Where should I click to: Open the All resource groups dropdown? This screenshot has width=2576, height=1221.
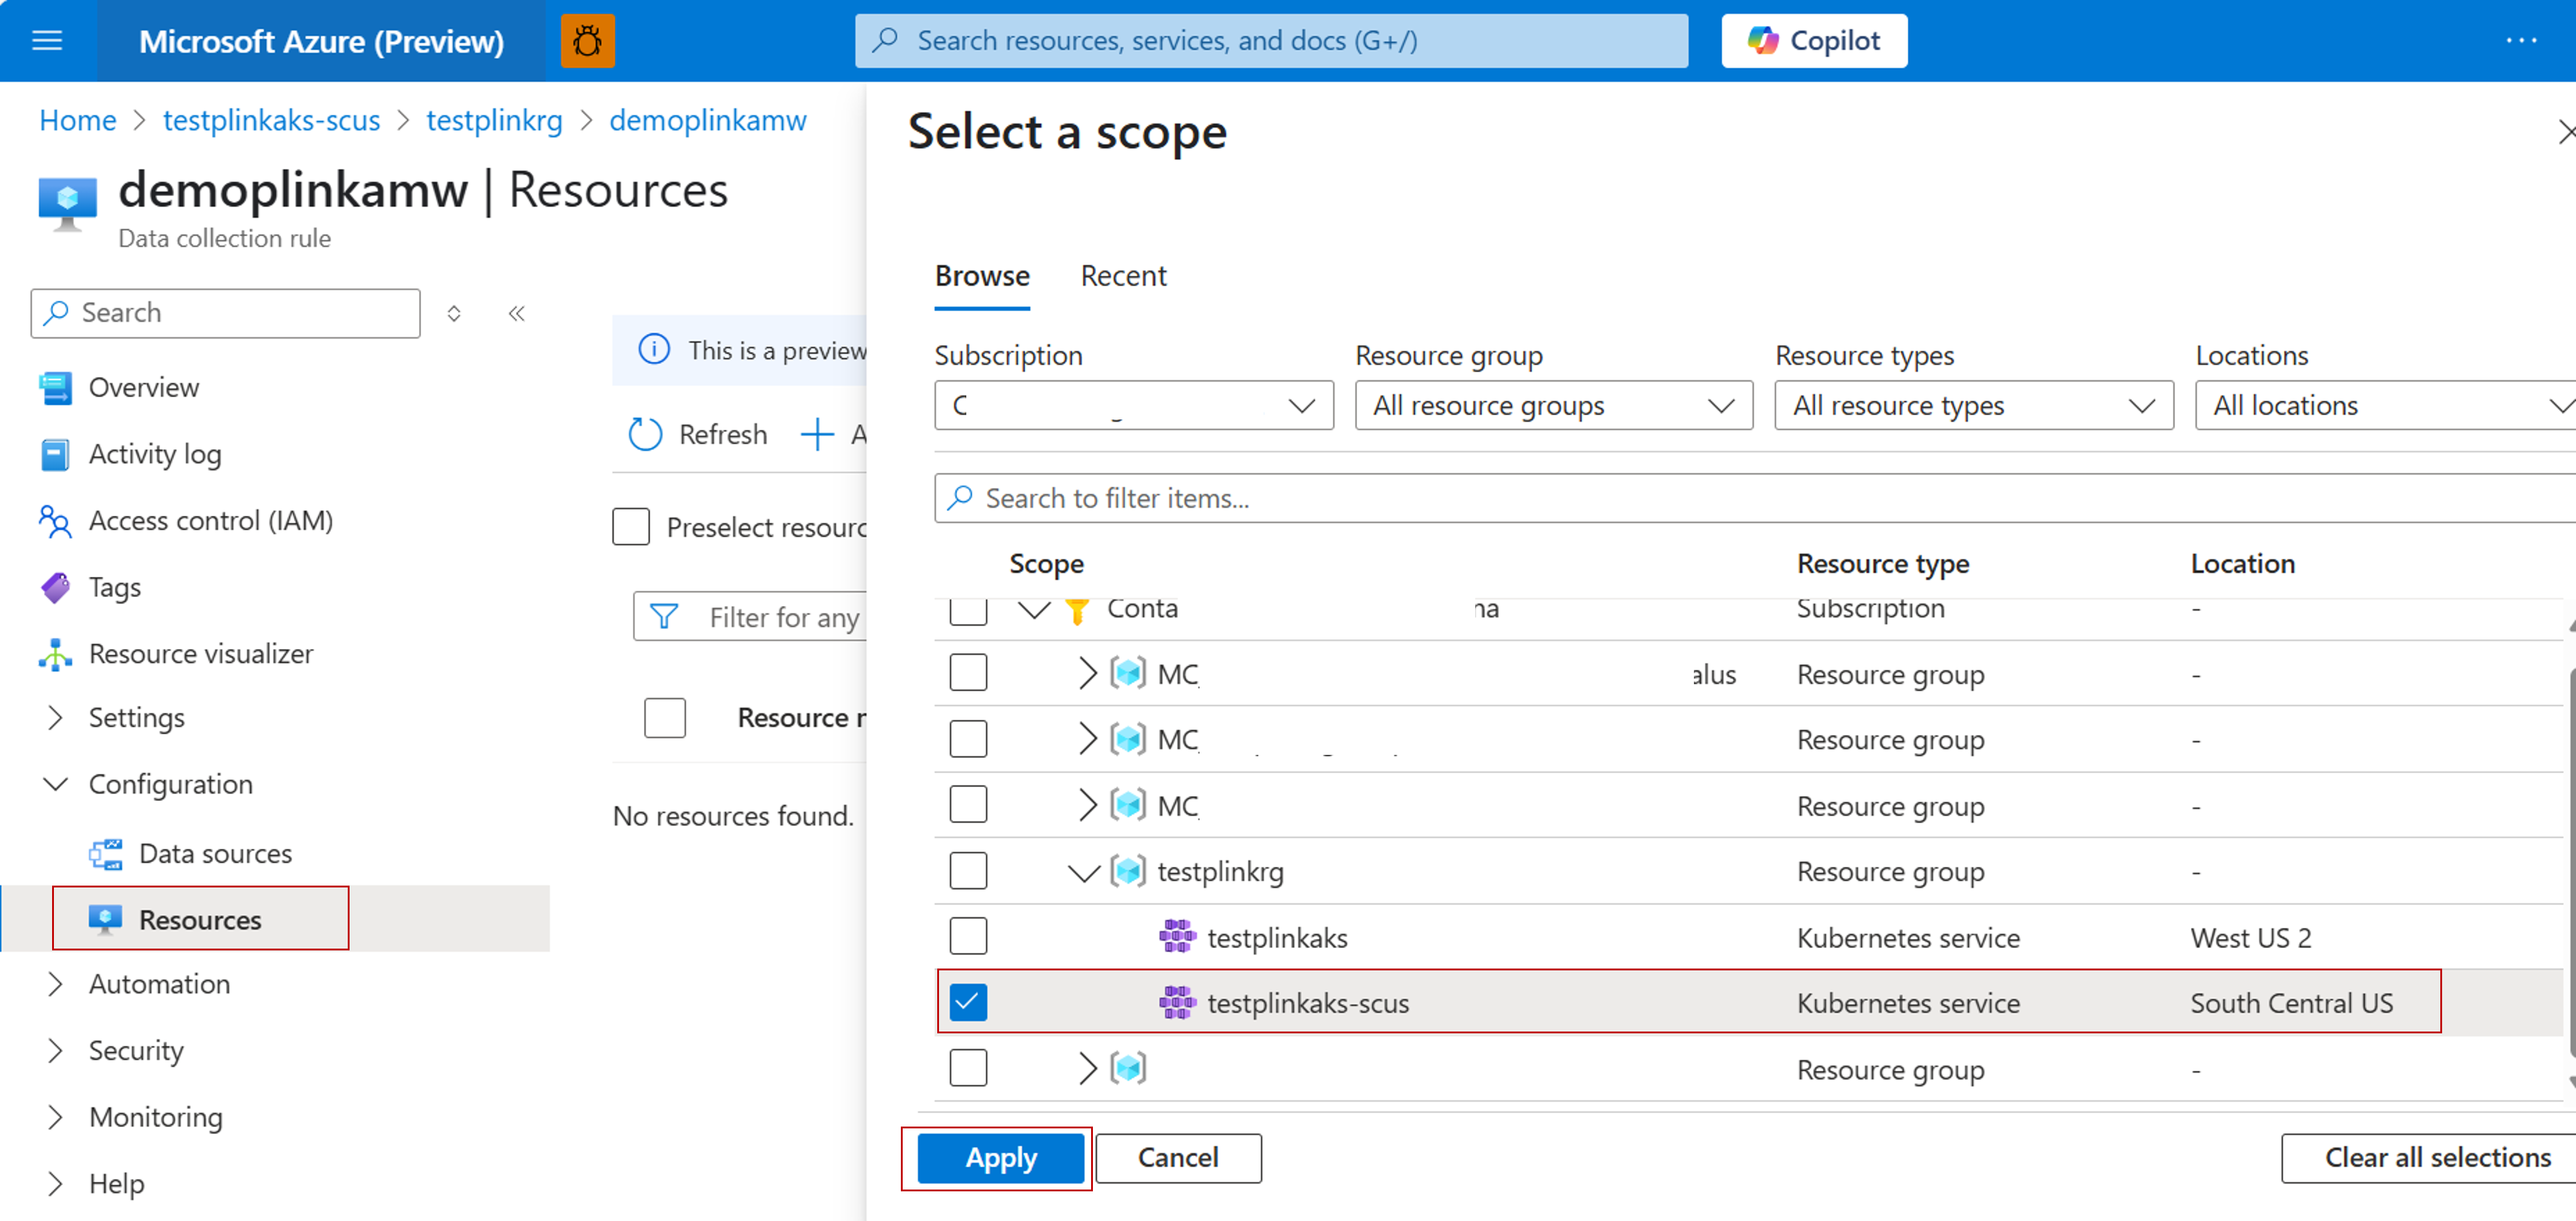[x=1553, y=406]
